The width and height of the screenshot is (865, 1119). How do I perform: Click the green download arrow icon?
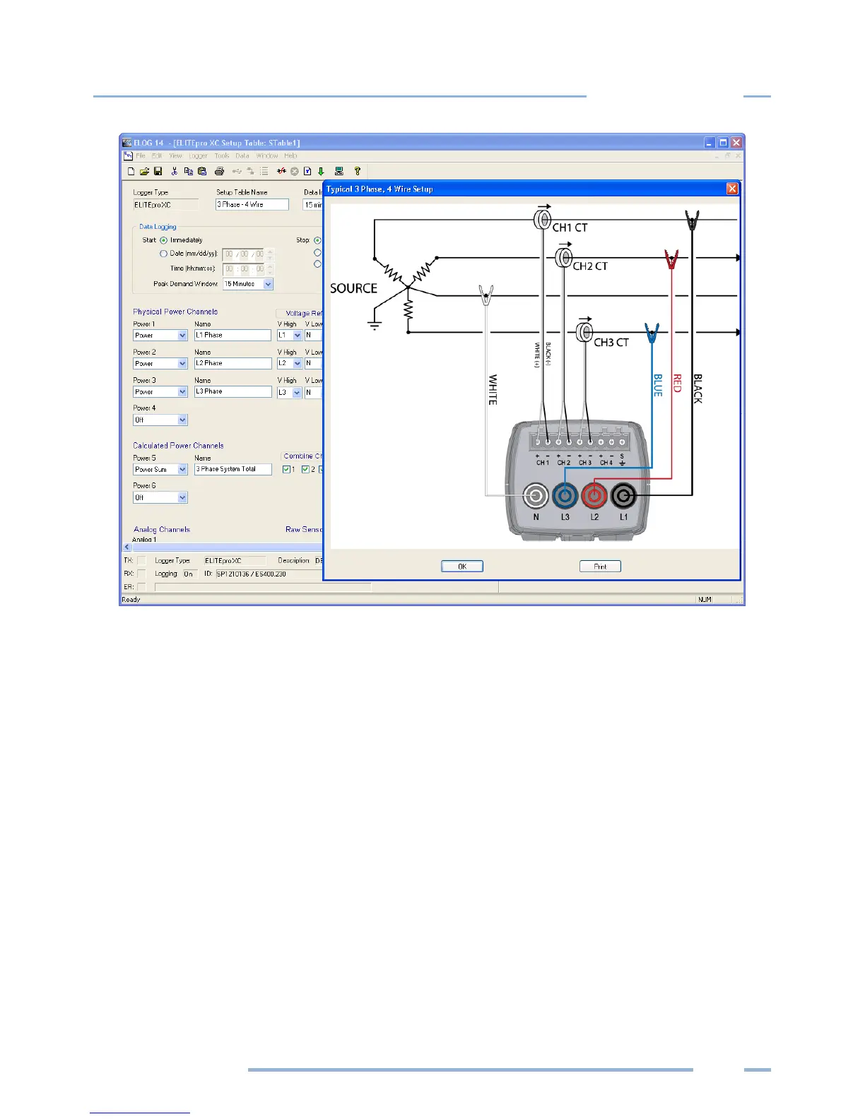321,171
